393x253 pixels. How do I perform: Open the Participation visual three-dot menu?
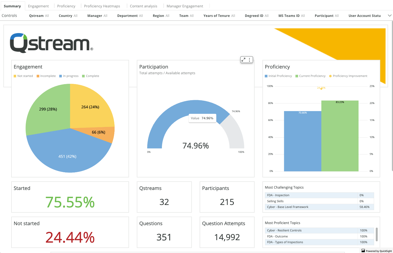pos(249,59)
